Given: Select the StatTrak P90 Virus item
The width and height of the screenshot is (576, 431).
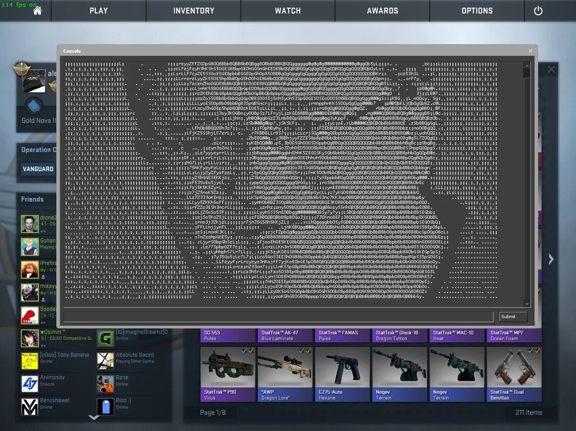Looking at the screenshot, I should [228, 374].
